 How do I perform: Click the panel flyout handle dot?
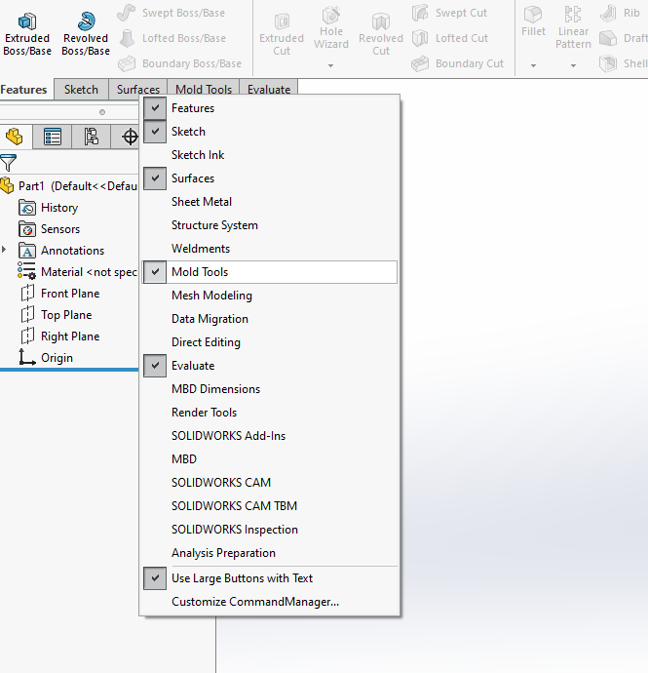[102, 112]
